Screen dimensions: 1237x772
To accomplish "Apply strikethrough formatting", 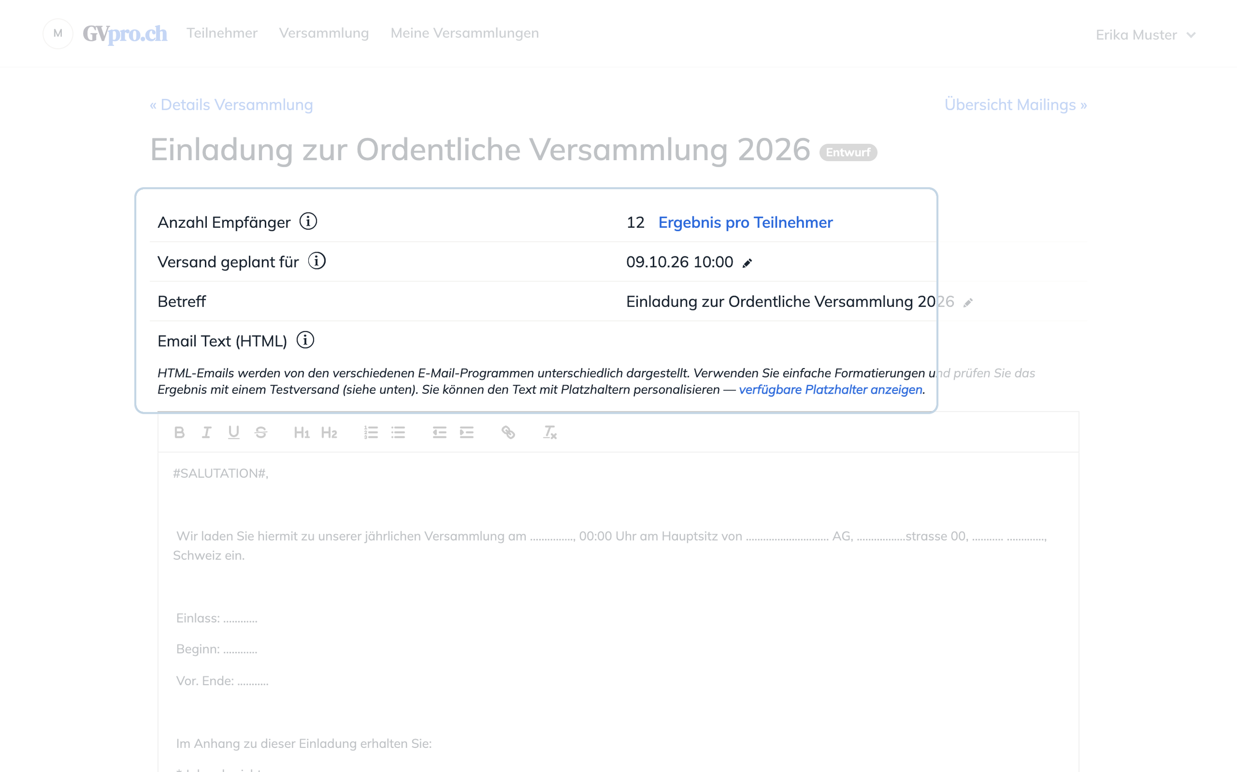I will [261, 432].
